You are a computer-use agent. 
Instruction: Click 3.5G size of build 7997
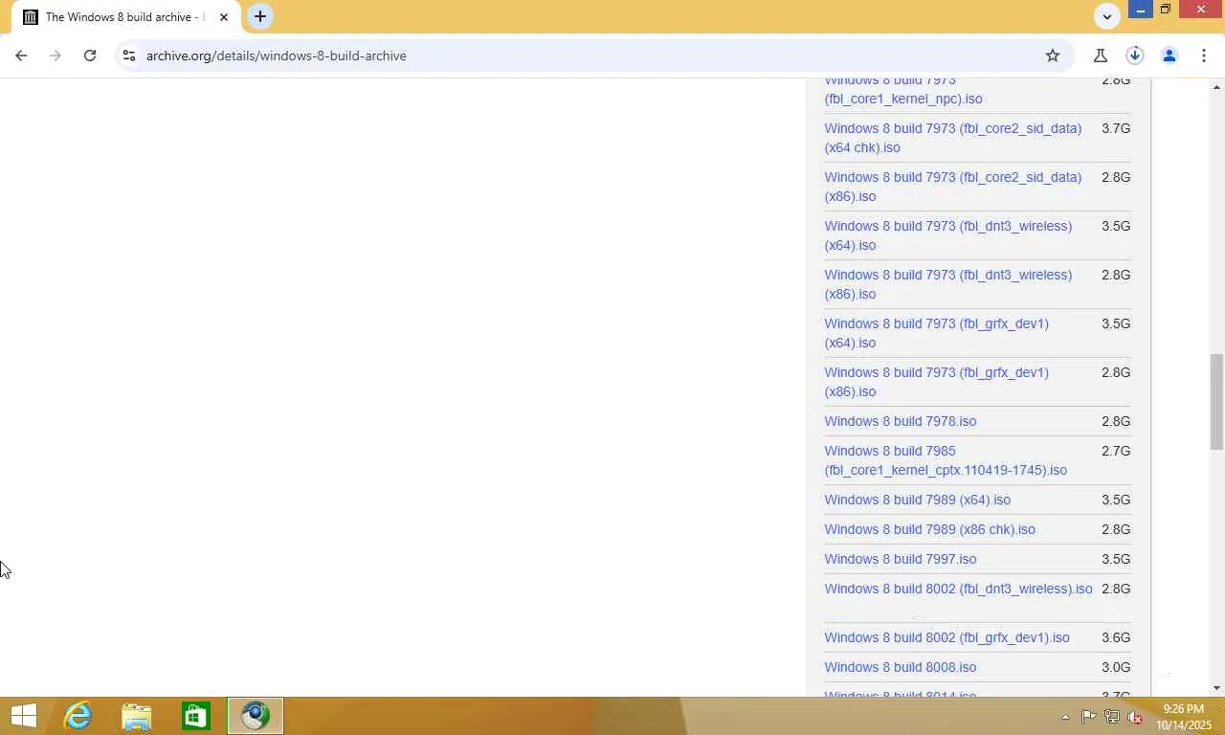pos(1116,559)
